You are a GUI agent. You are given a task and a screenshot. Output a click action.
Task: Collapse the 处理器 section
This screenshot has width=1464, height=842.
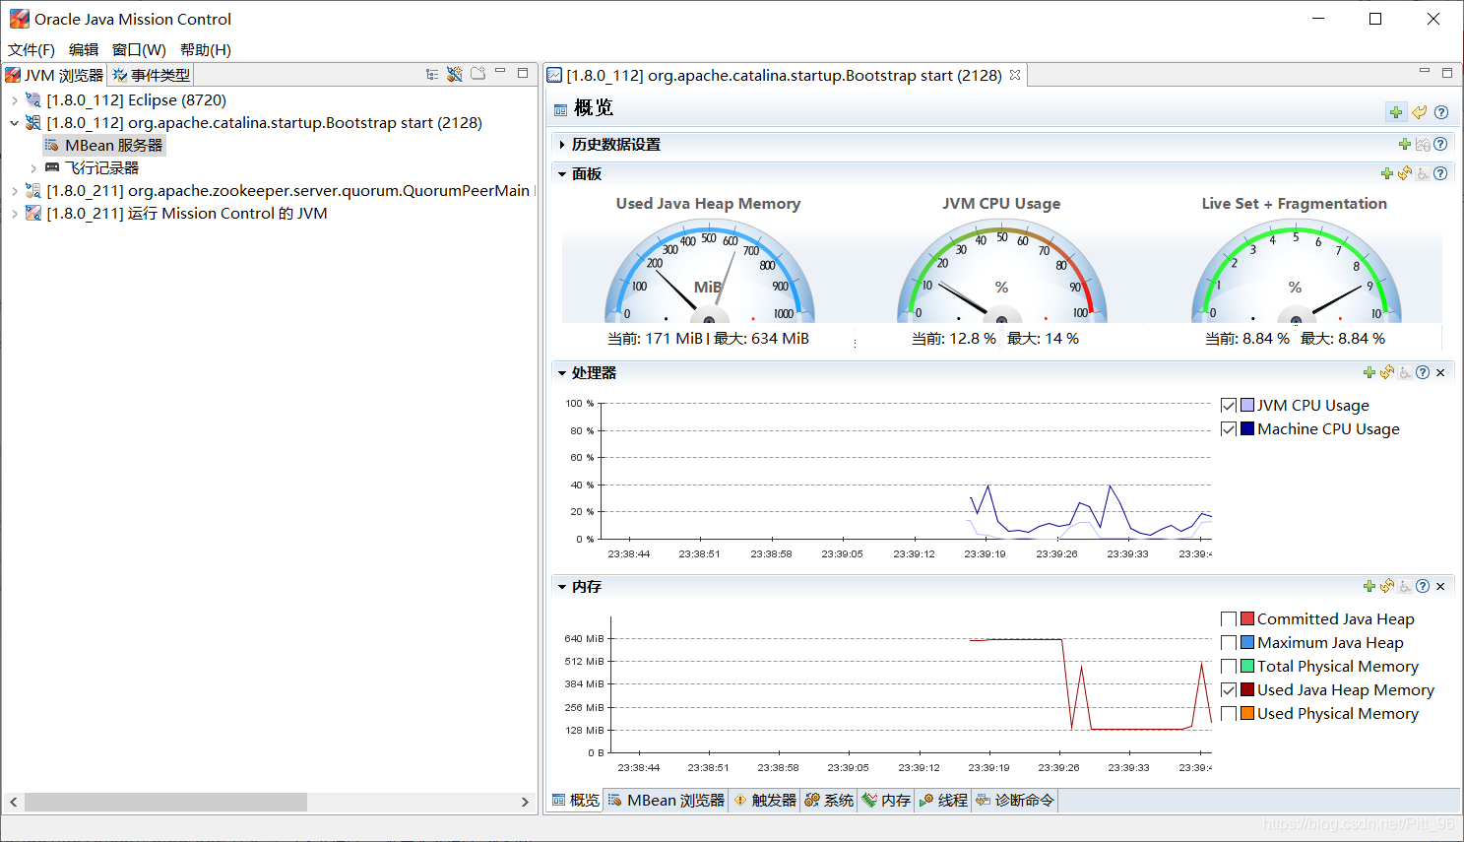click(561, 373)
